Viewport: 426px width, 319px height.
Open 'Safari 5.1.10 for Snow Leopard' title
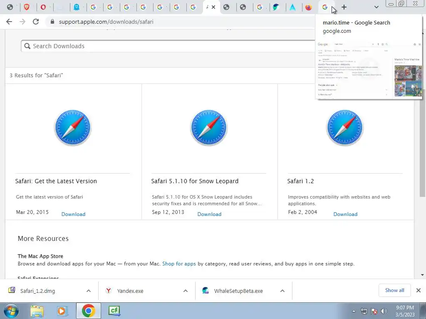(x=195, y=181)
